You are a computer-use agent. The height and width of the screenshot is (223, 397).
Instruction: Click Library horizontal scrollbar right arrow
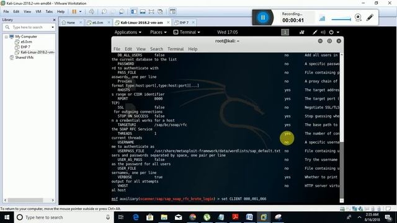click(x=53, y=200)
